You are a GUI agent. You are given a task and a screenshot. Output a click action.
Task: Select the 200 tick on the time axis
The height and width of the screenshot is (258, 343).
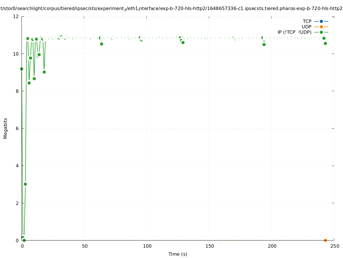272,246
